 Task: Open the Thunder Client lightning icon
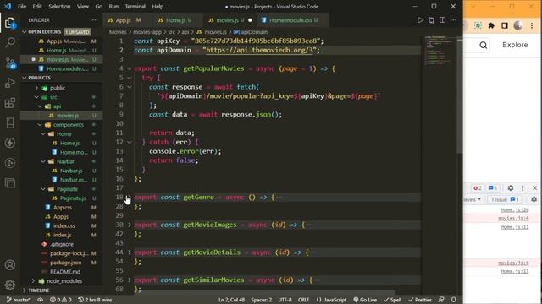(x=10, y=143)
